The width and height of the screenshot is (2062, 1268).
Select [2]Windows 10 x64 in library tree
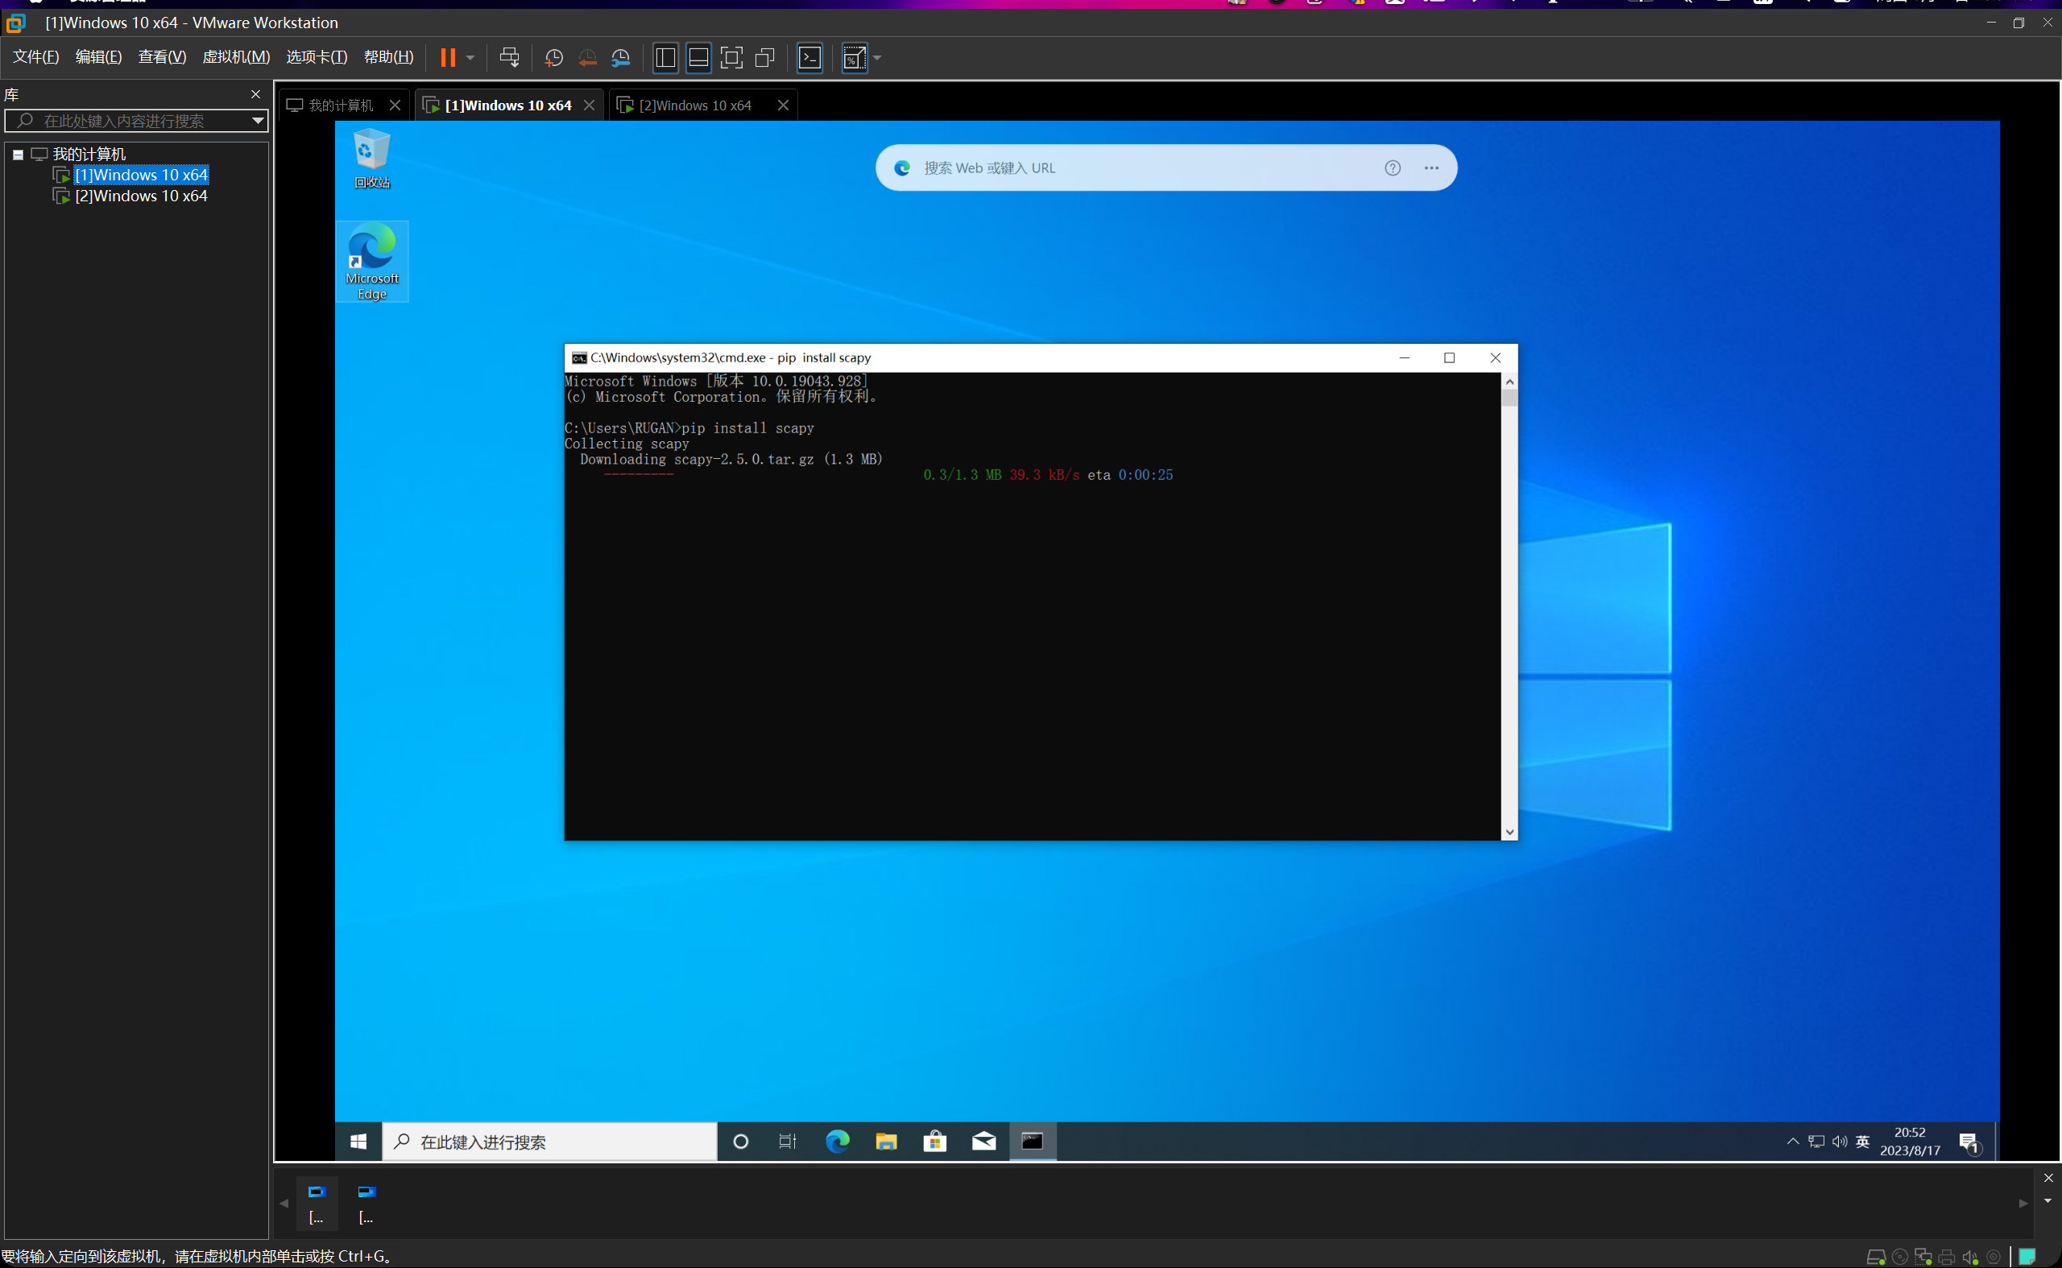click(x=141, y=196)
